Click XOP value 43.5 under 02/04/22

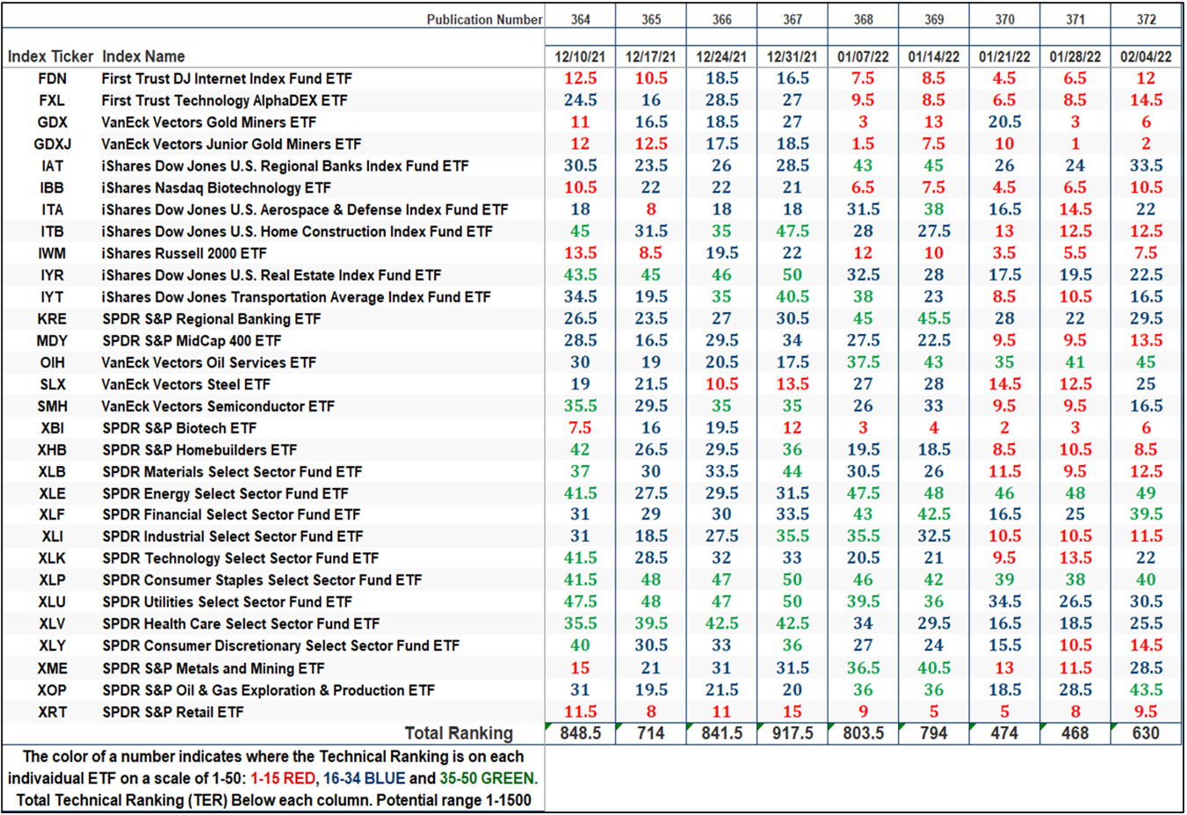pos(1146,690)
